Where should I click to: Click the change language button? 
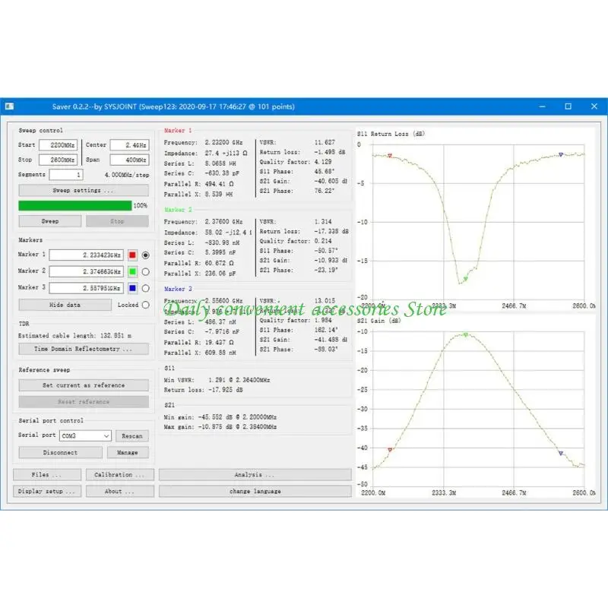click(255, 491)
